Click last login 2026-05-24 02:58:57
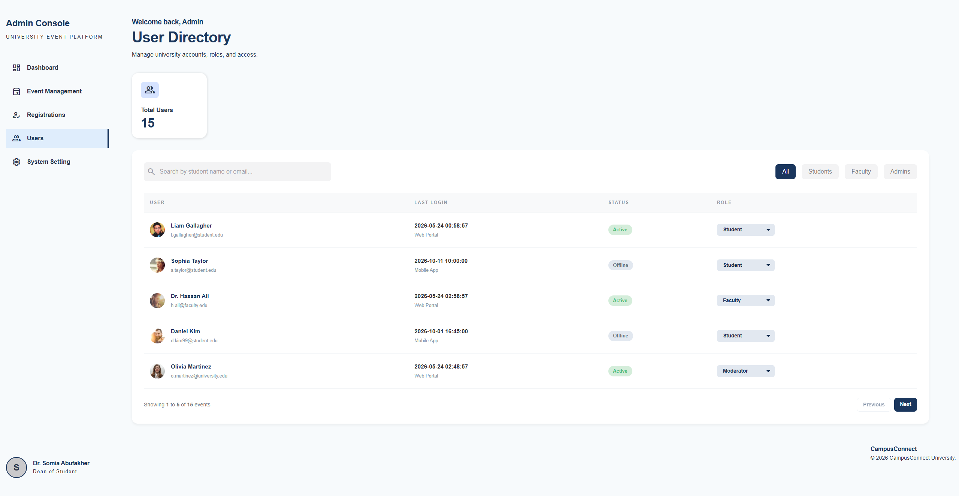Viewport: 959px width, 496px height. 441,296
